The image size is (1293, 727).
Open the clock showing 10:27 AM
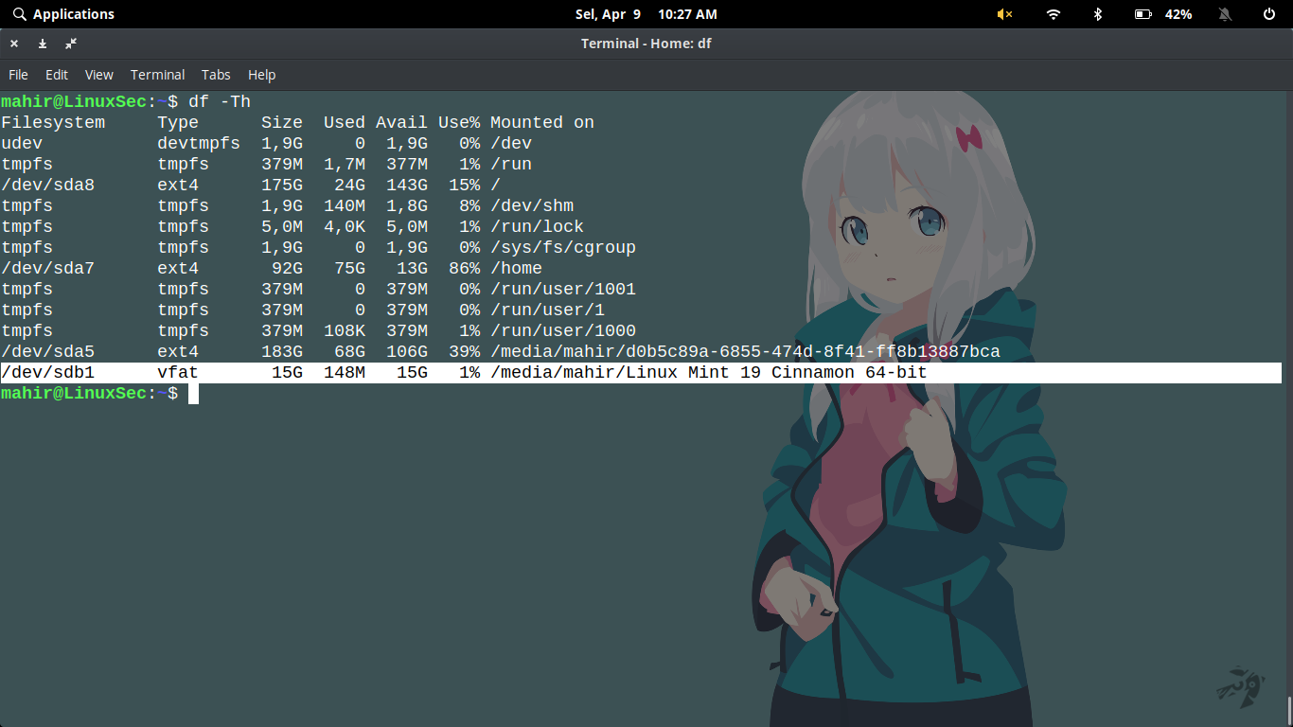(687, 14)
